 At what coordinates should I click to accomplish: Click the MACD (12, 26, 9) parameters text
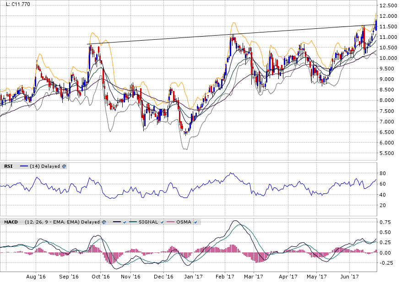[x=63, y=222]
